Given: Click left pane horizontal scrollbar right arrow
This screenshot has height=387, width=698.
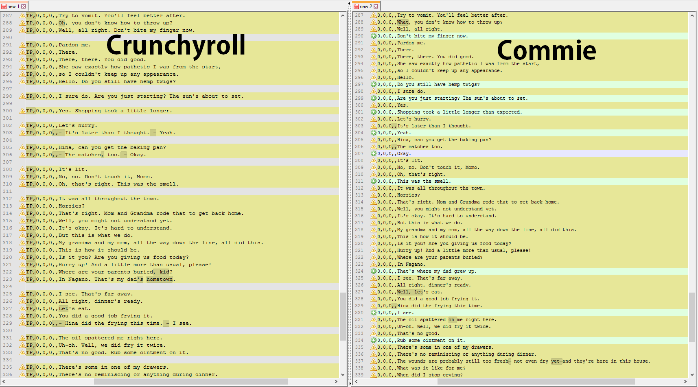Looking at the screenshot, I should [336, 381].
